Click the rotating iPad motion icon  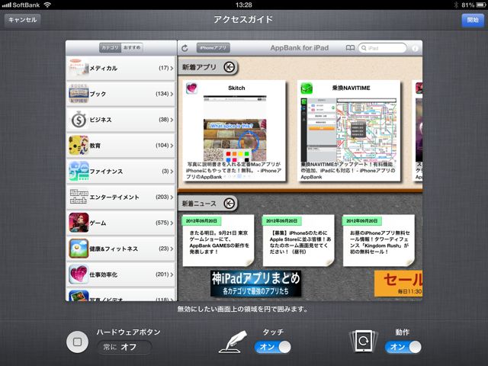point(364,342)
